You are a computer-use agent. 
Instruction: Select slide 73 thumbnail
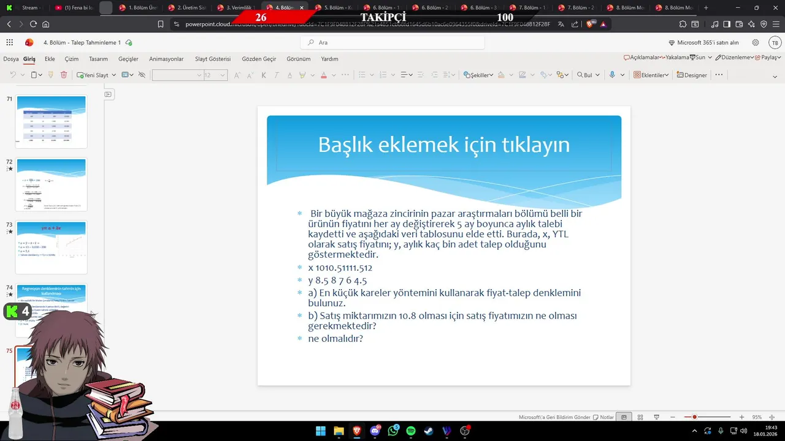tap(52, 247)
